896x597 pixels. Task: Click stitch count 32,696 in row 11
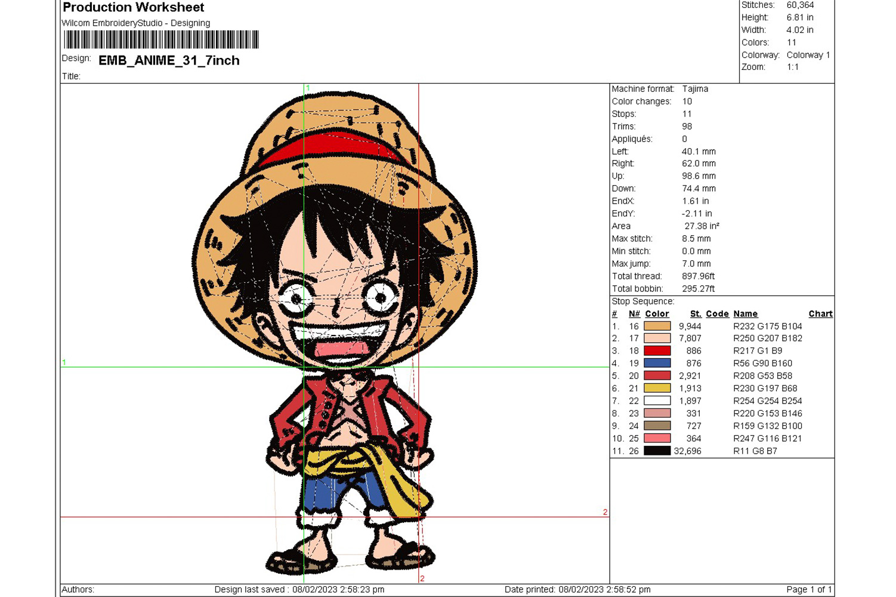click(687, 451)
